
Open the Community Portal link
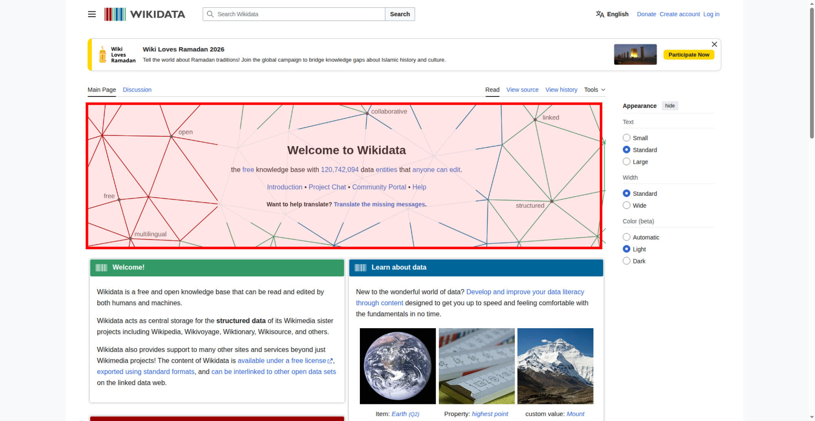tap(379, 187)
